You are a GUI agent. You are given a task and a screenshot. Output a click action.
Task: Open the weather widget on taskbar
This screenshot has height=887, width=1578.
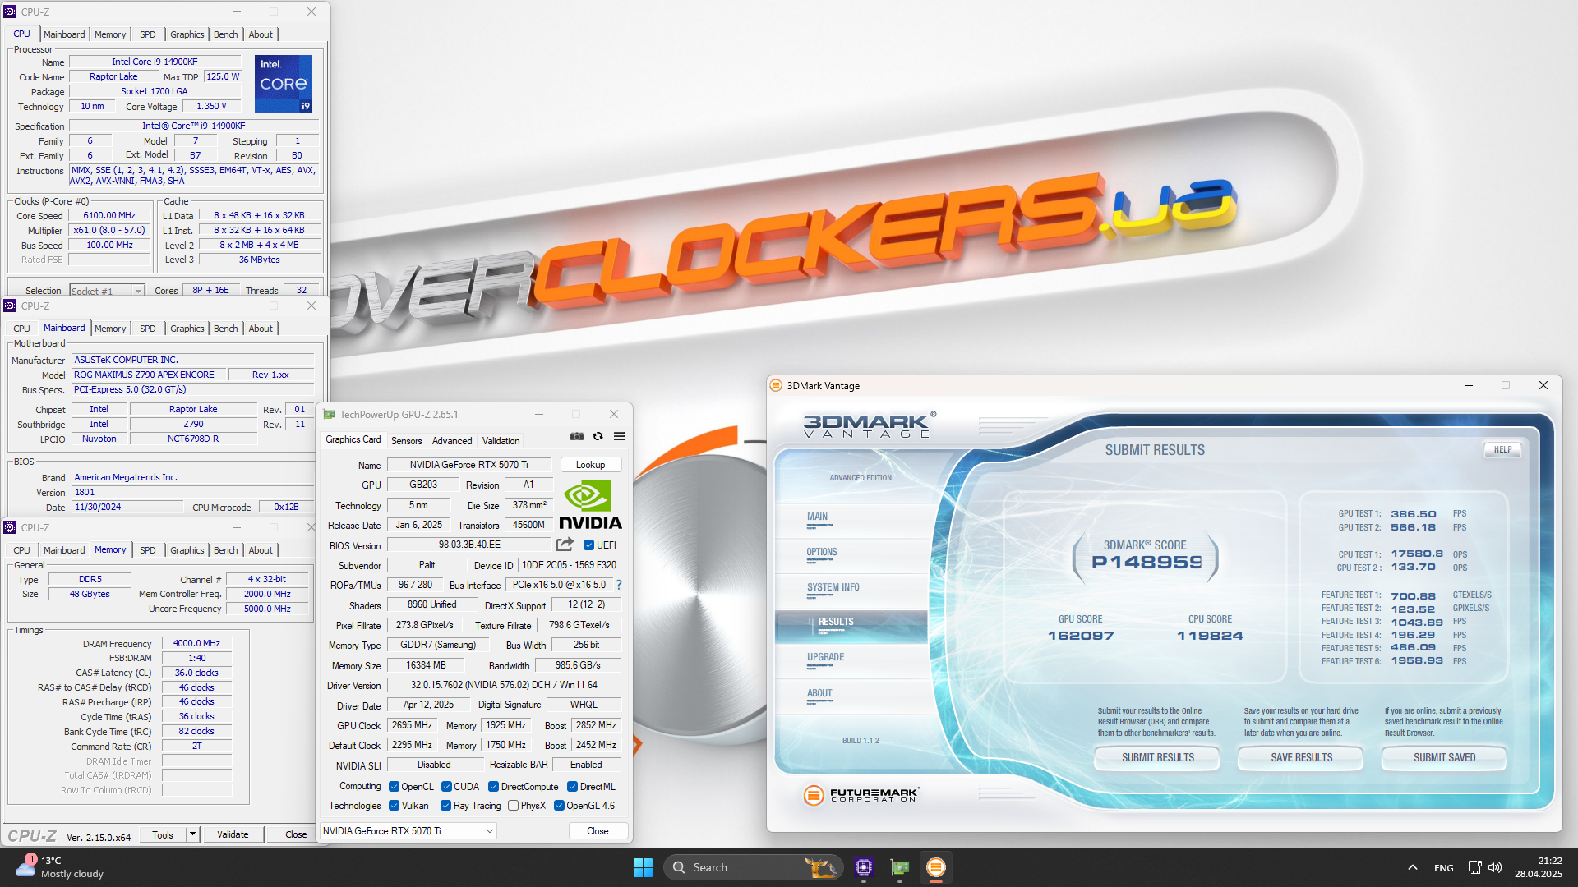pos(62,867)
